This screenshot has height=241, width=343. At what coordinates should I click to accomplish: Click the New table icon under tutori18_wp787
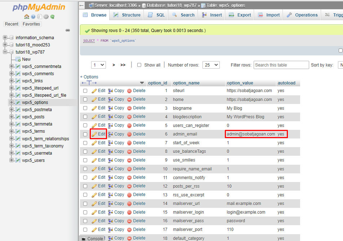point(18,59)
